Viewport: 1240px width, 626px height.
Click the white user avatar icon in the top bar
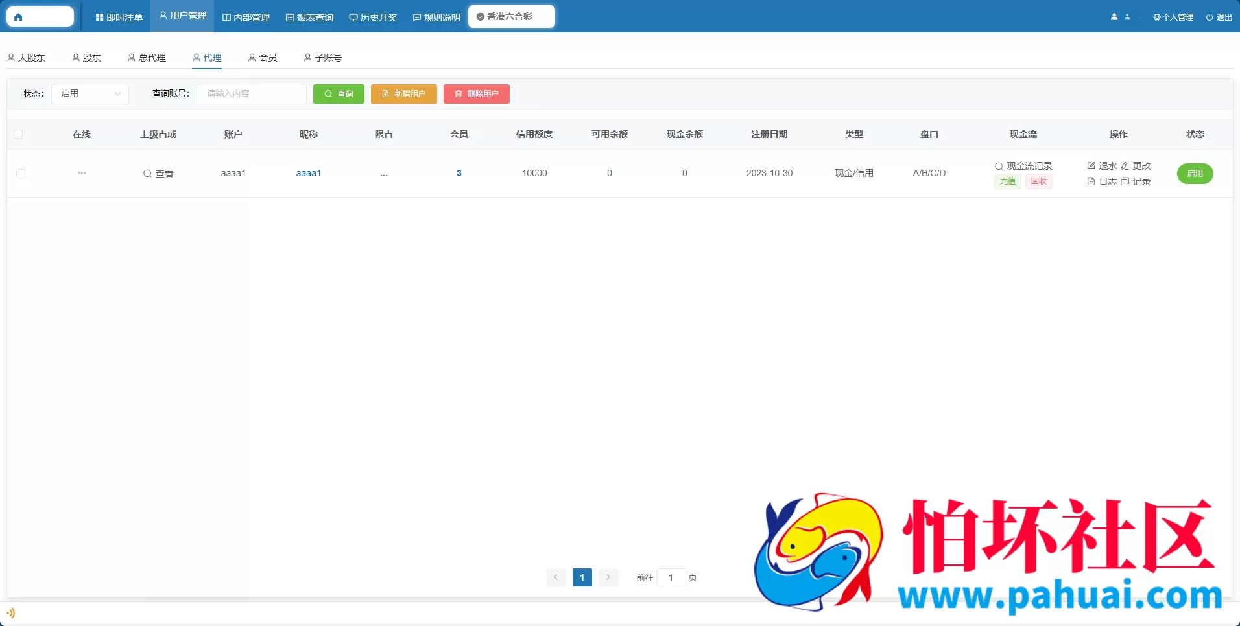tap(1114, 17)
